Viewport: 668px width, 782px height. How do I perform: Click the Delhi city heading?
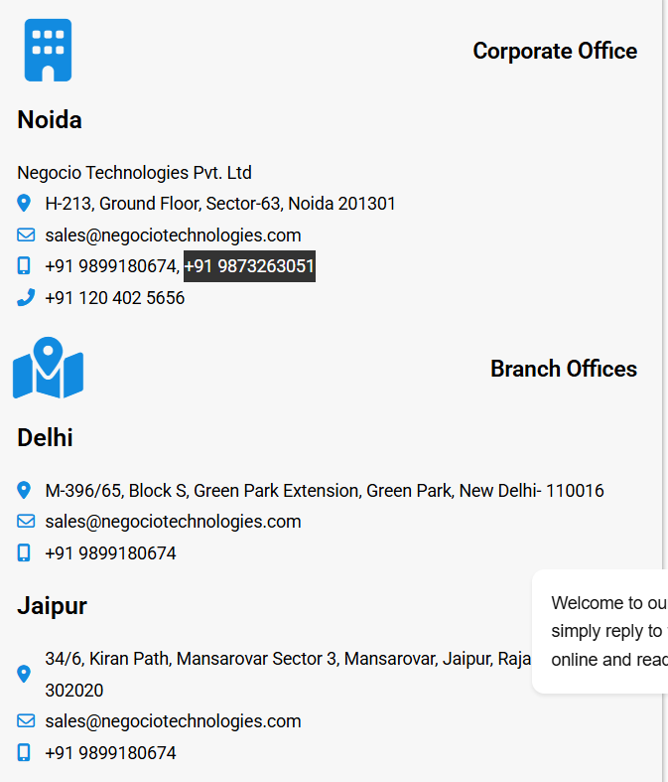tap(45, 437)
